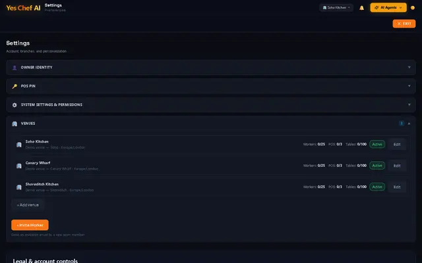
Task: Click the Legal & account controls heading
Action: (45, 260)
